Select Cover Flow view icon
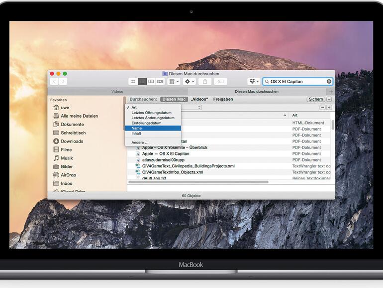This screenshot has width=383, height=288. pyautogui.click(x=160, y=81)
